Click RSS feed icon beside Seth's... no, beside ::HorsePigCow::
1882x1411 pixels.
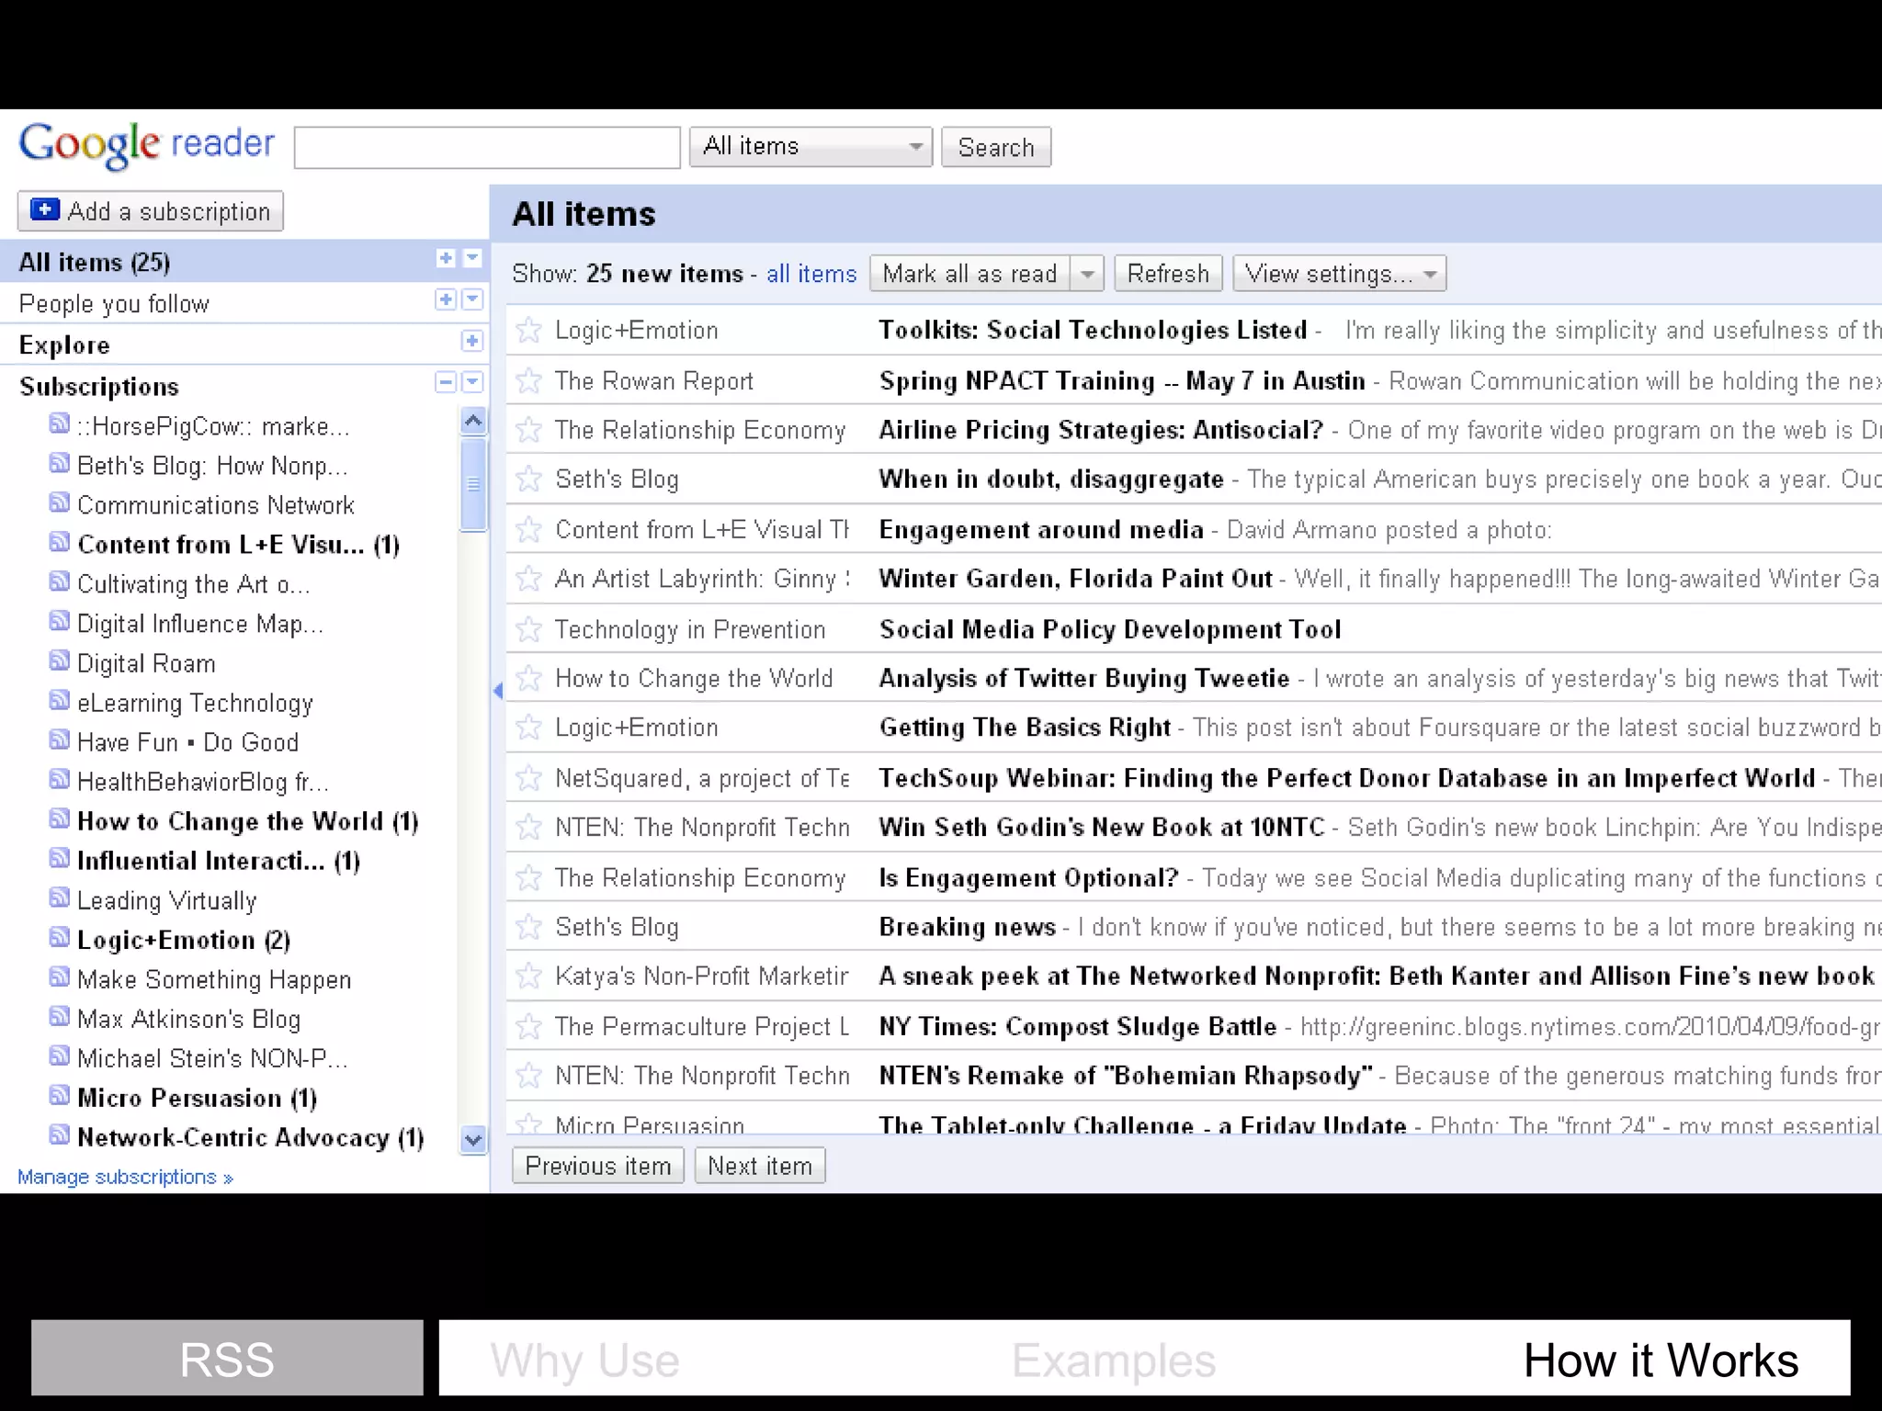point(59,423)
